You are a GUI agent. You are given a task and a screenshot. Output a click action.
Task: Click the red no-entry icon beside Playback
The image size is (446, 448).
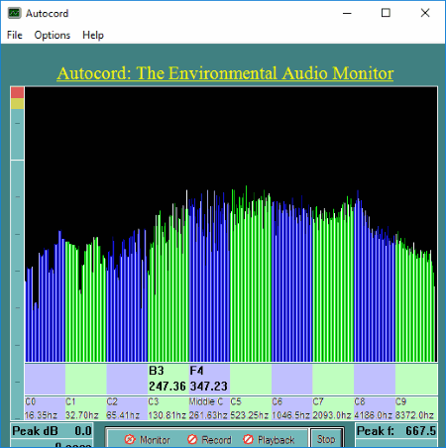pyautogui.click(x=248, y=439)
